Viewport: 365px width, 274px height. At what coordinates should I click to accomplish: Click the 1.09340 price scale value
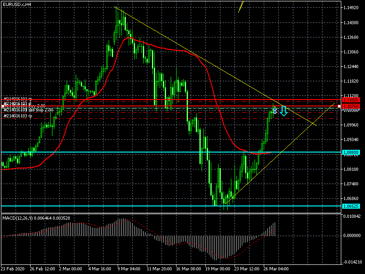pyautogui.click(x=351, y=140)
